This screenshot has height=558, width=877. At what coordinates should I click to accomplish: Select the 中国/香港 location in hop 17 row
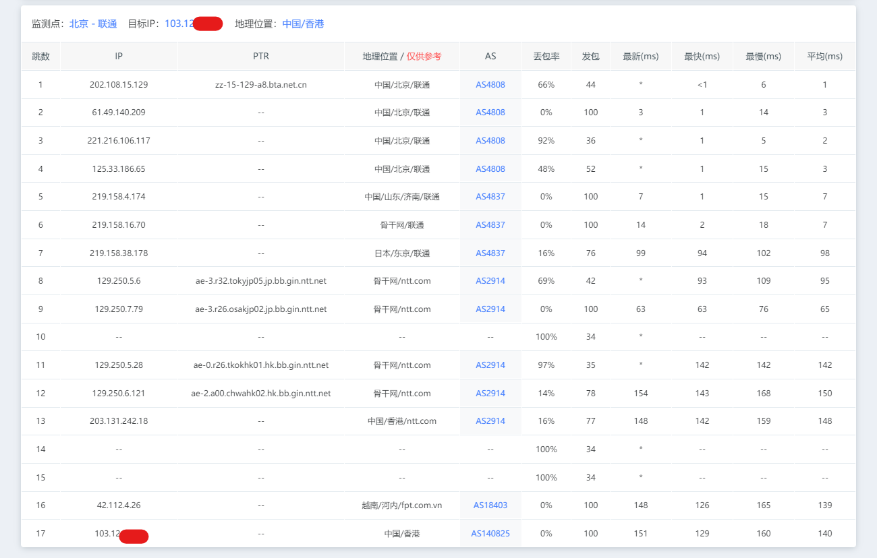click(402, 534)
